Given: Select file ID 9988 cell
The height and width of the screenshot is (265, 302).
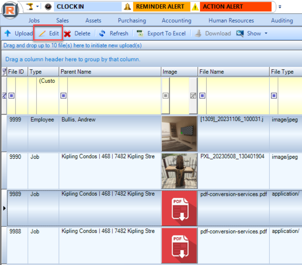Looking at the screenshot, I should pyautogui.click(x=17, y=245).
